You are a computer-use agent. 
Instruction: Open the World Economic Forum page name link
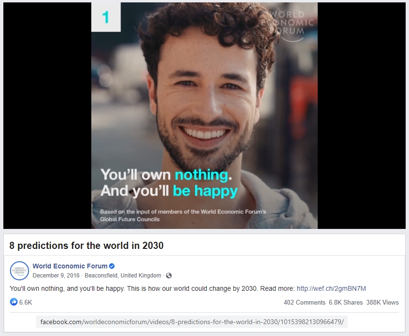pyautogui.click(x=70, y=266)
